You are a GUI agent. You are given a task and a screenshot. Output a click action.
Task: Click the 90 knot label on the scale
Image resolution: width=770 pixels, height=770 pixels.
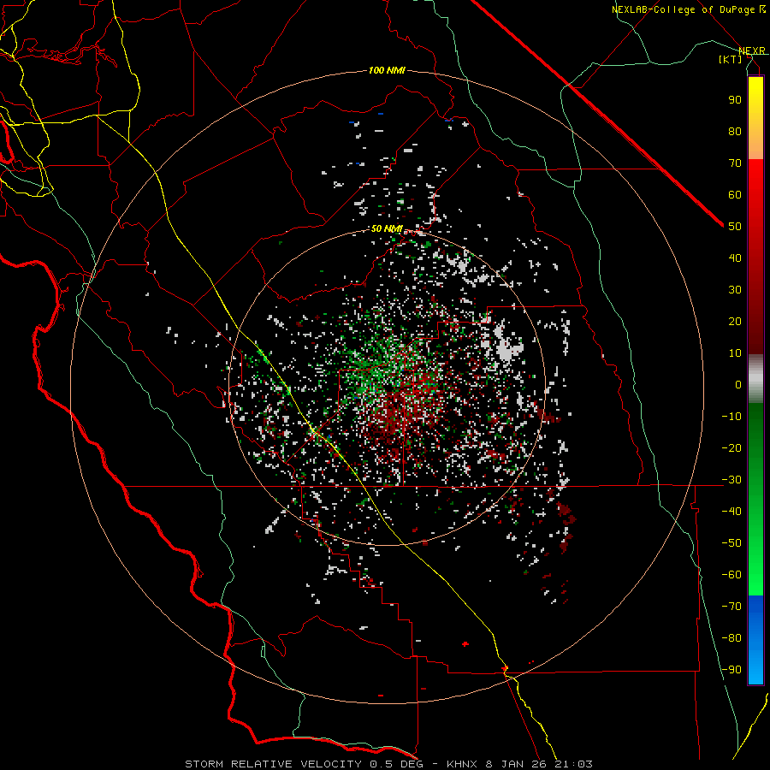tap(735, 100)
